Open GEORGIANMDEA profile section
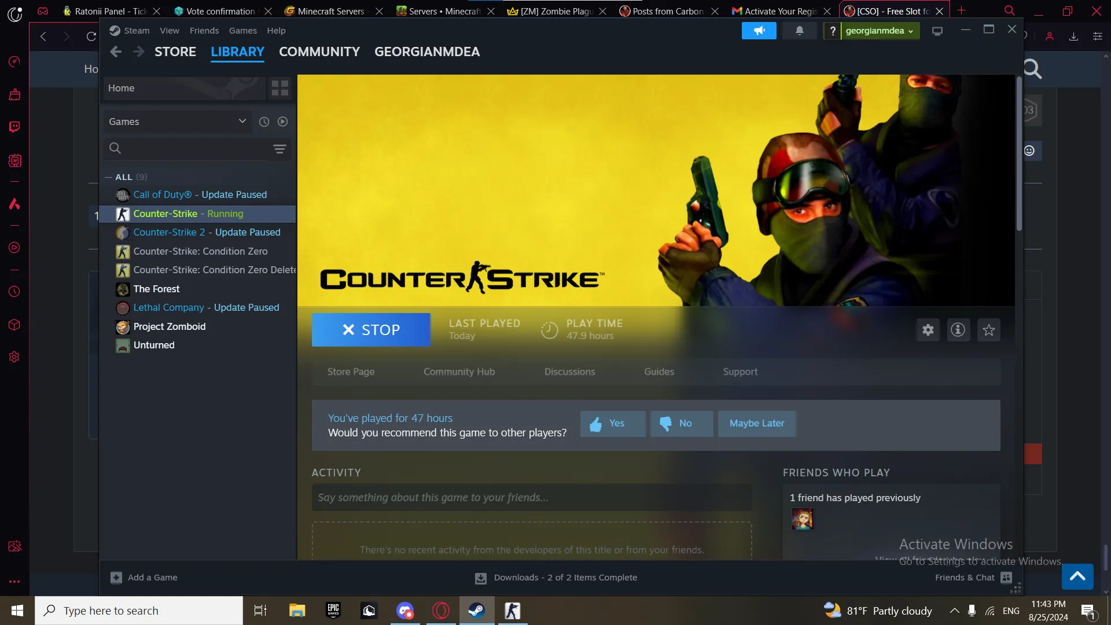The width and height of the screenshot is (1111, 625). click(427, 52)
